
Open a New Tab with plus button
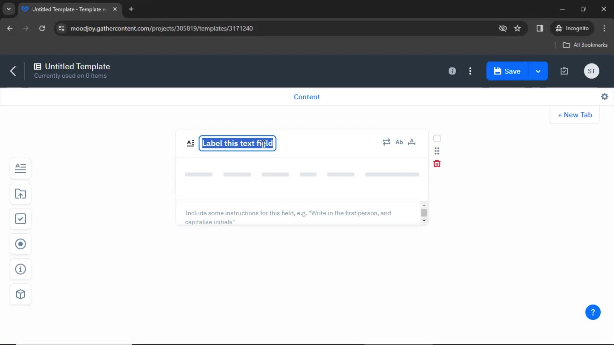[x=574, y=115]
